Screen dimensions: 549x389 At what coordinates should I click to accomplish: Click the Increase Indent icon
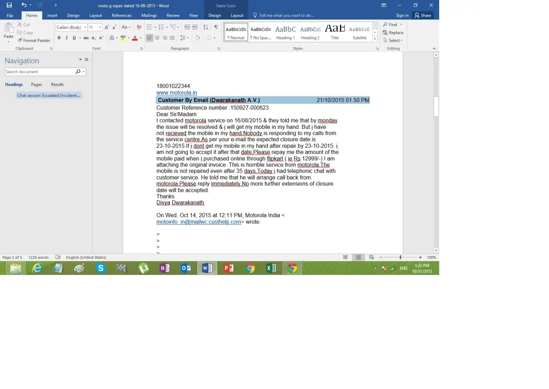point(195,27)
